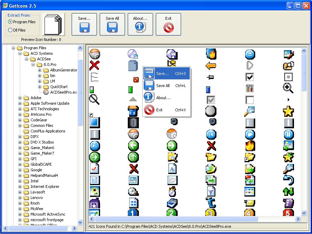
Task: Click the CD with picture icon in top row
Action: tap(133, 54)
